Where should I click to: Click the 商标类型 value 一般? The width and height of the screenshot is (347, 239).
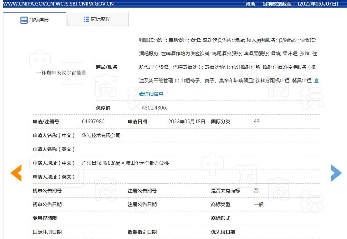[259, 204]
